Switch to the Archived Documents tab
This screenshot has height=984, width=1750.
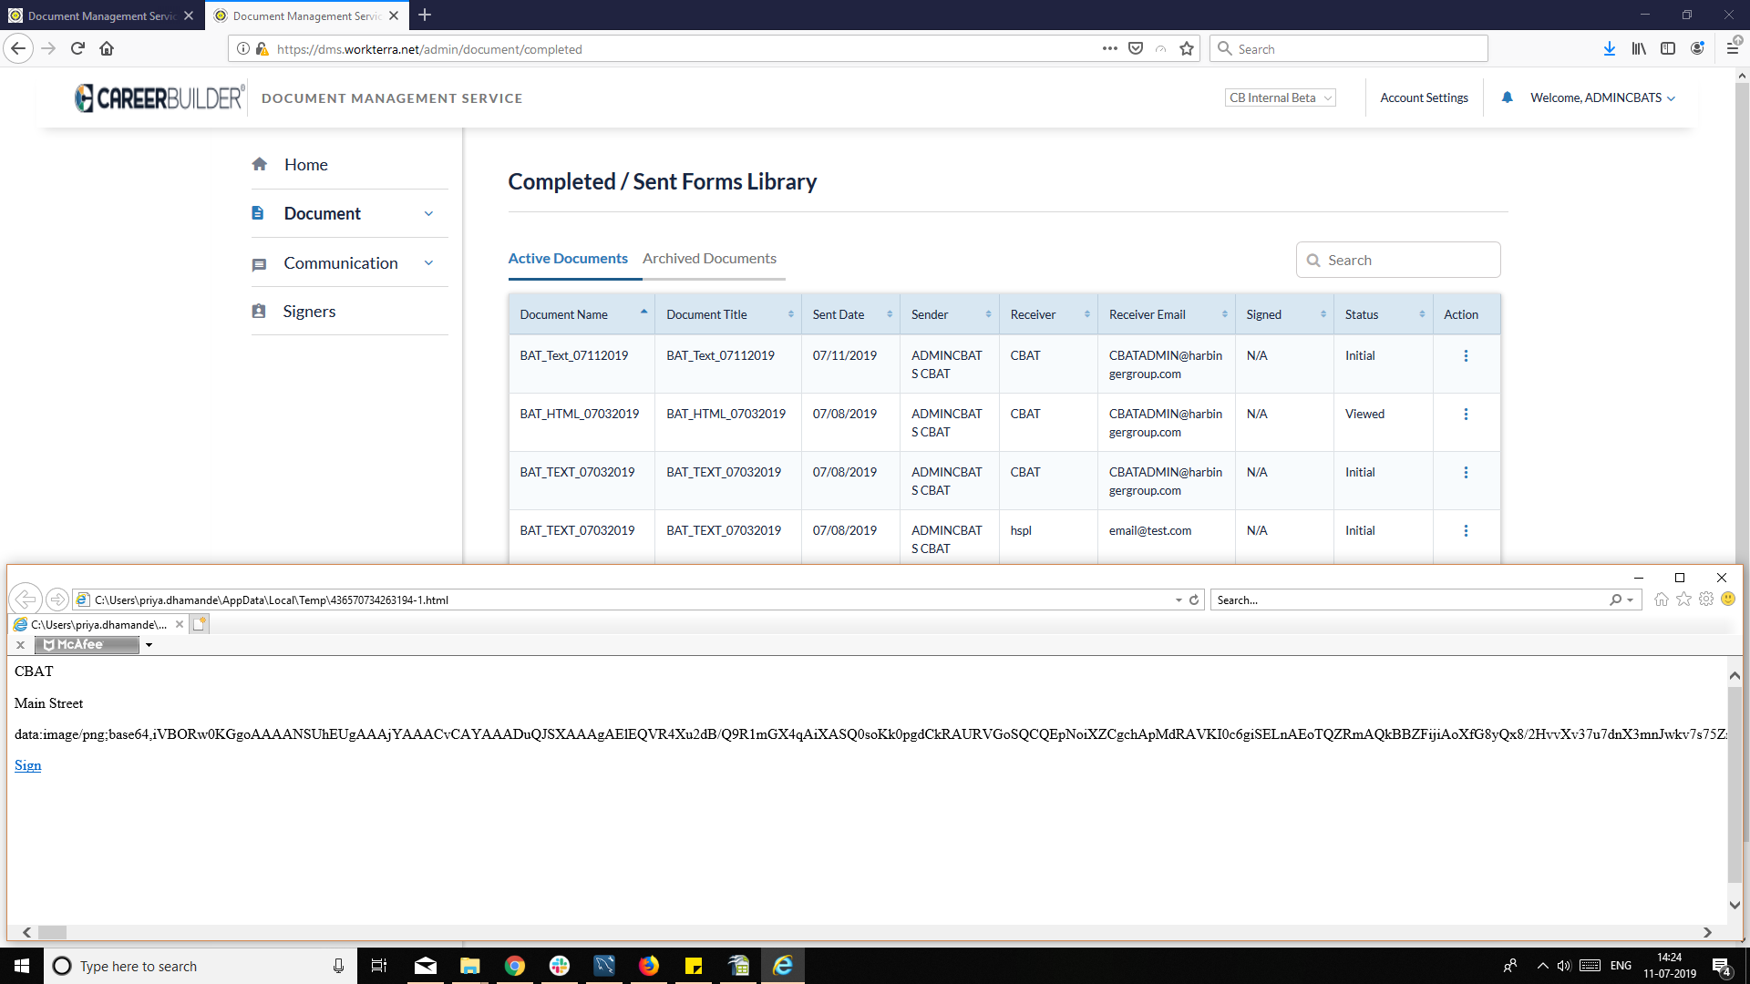pos(709,259)
